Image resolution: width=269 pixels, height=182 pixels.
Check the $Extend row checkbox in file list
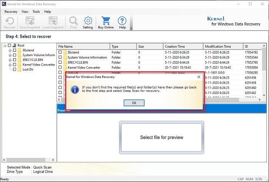[x=60, y=52]
